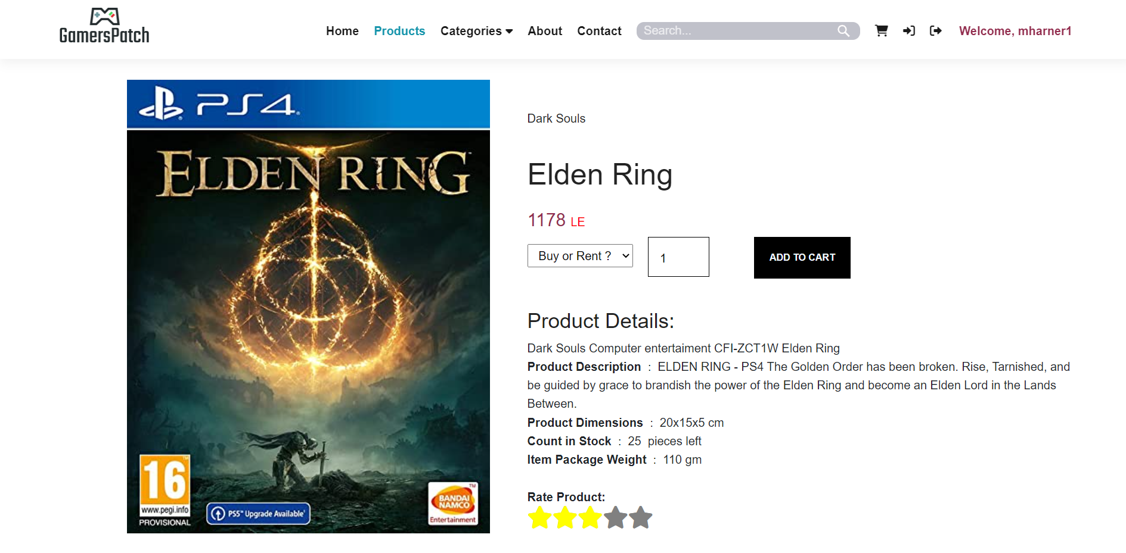Image resolution: width=1126 pixels, height=553 pixels.
Task: Rate product one star
Action: (539, 517)
